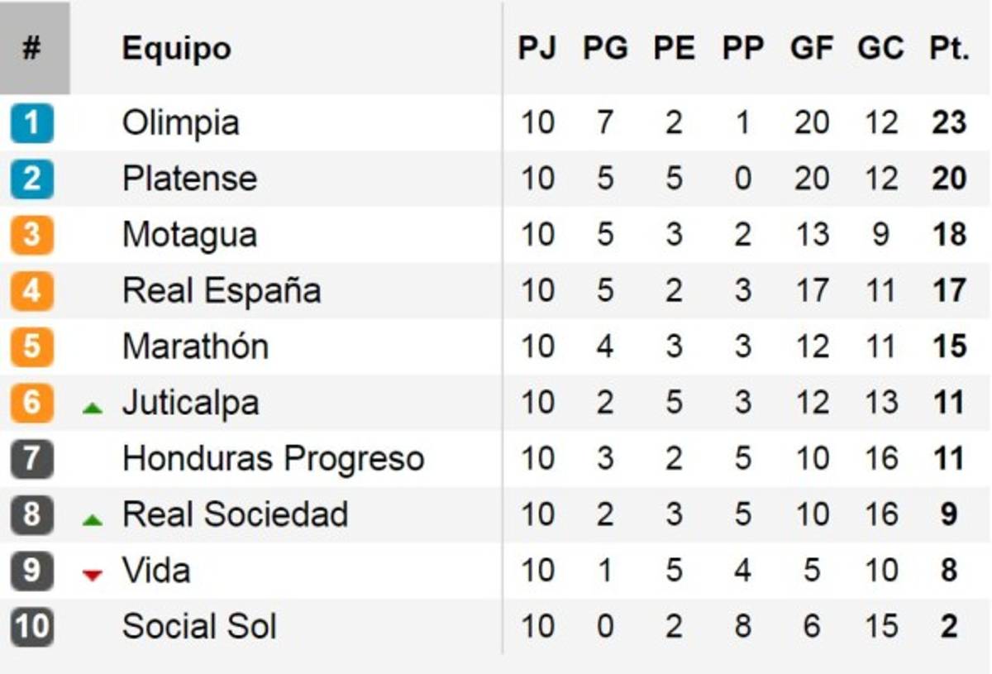Click the blue position 1 badge
Screen dimensions: 992x674
tap(31, 123)
